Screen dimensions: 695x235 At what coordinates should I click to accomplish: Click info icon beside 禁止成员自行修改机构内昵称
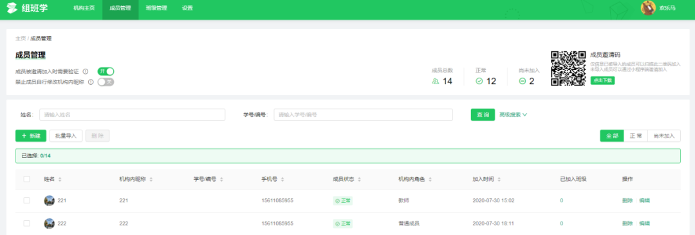pos(91,82)
